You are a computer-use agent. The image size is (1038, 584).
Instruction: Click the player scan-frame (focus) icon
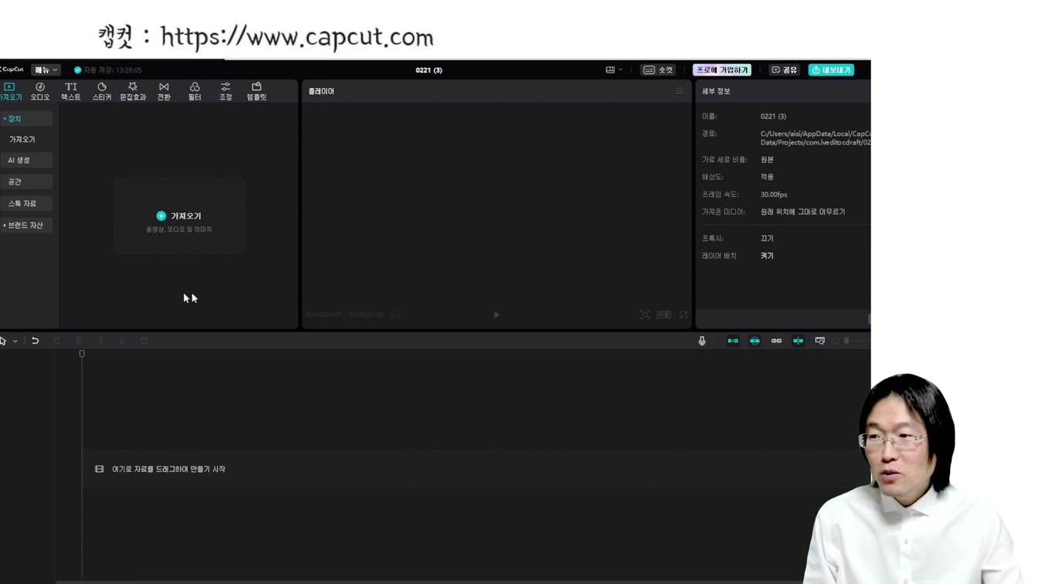[645, 314]
